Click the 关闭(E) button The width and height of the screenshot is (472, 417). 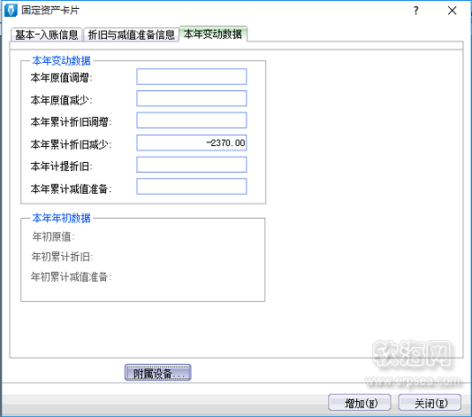430,403
